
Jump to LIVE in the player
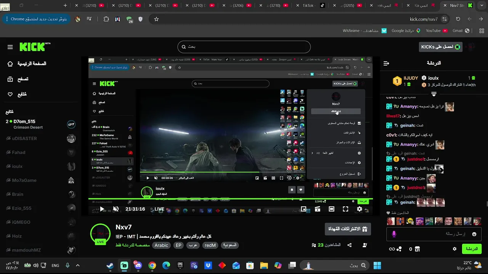(159, 209)
